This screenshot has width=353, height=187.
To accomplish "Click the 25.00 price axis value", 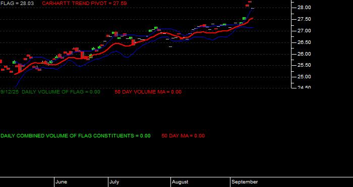I will [x=304, y=77].
